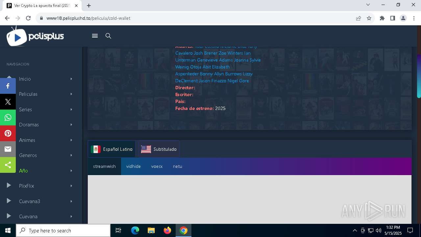Expand the Año submenu arrow
This screenshot has width=421, height=237.
71,171
